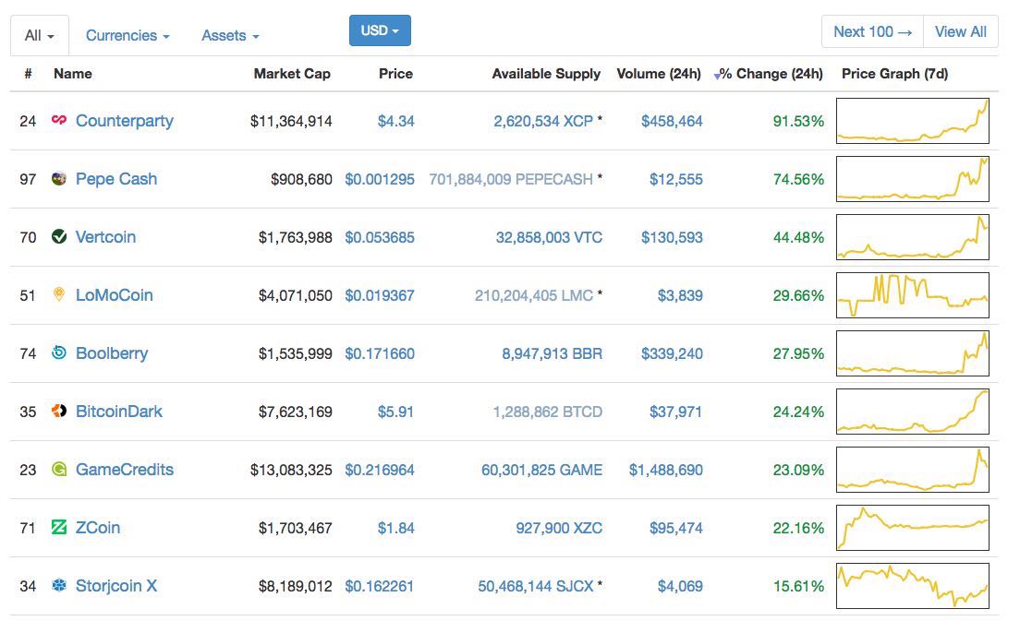Sort by the Market Cap column header
Image resolution: width=1020 pixels, height=621 pixels.
292,74
